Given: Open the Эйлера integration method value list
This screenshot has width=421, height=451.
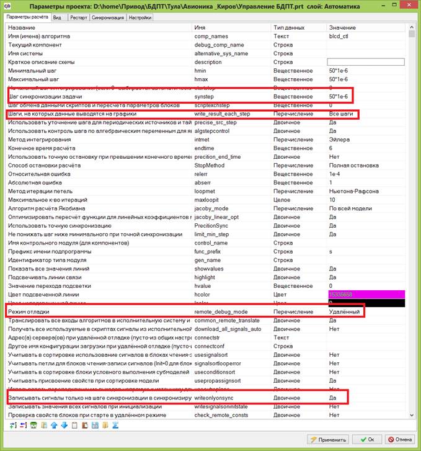Looking at the screenshot, I should pos(366,140).
